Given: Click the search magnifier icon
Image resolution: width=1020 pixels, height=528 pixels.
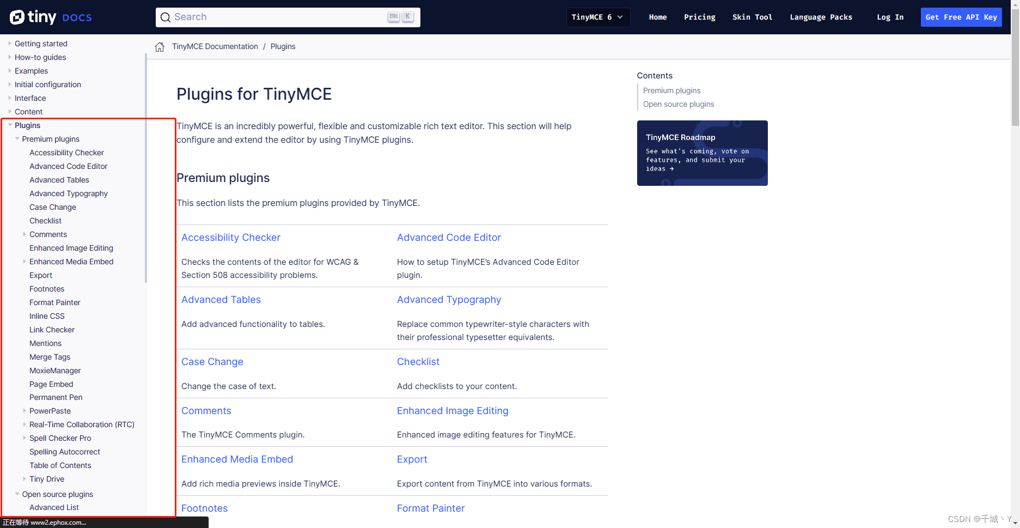Looking at the screenshot, I should tap(166, 17).
